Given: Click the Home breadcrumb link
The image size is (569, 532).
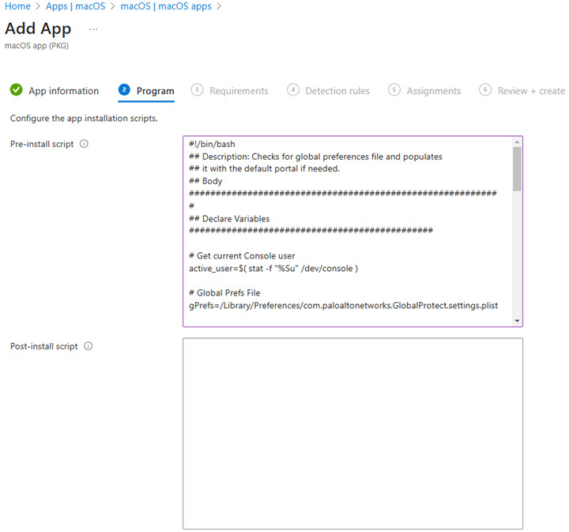Looking at the screenshot, I should pos(17,6).
